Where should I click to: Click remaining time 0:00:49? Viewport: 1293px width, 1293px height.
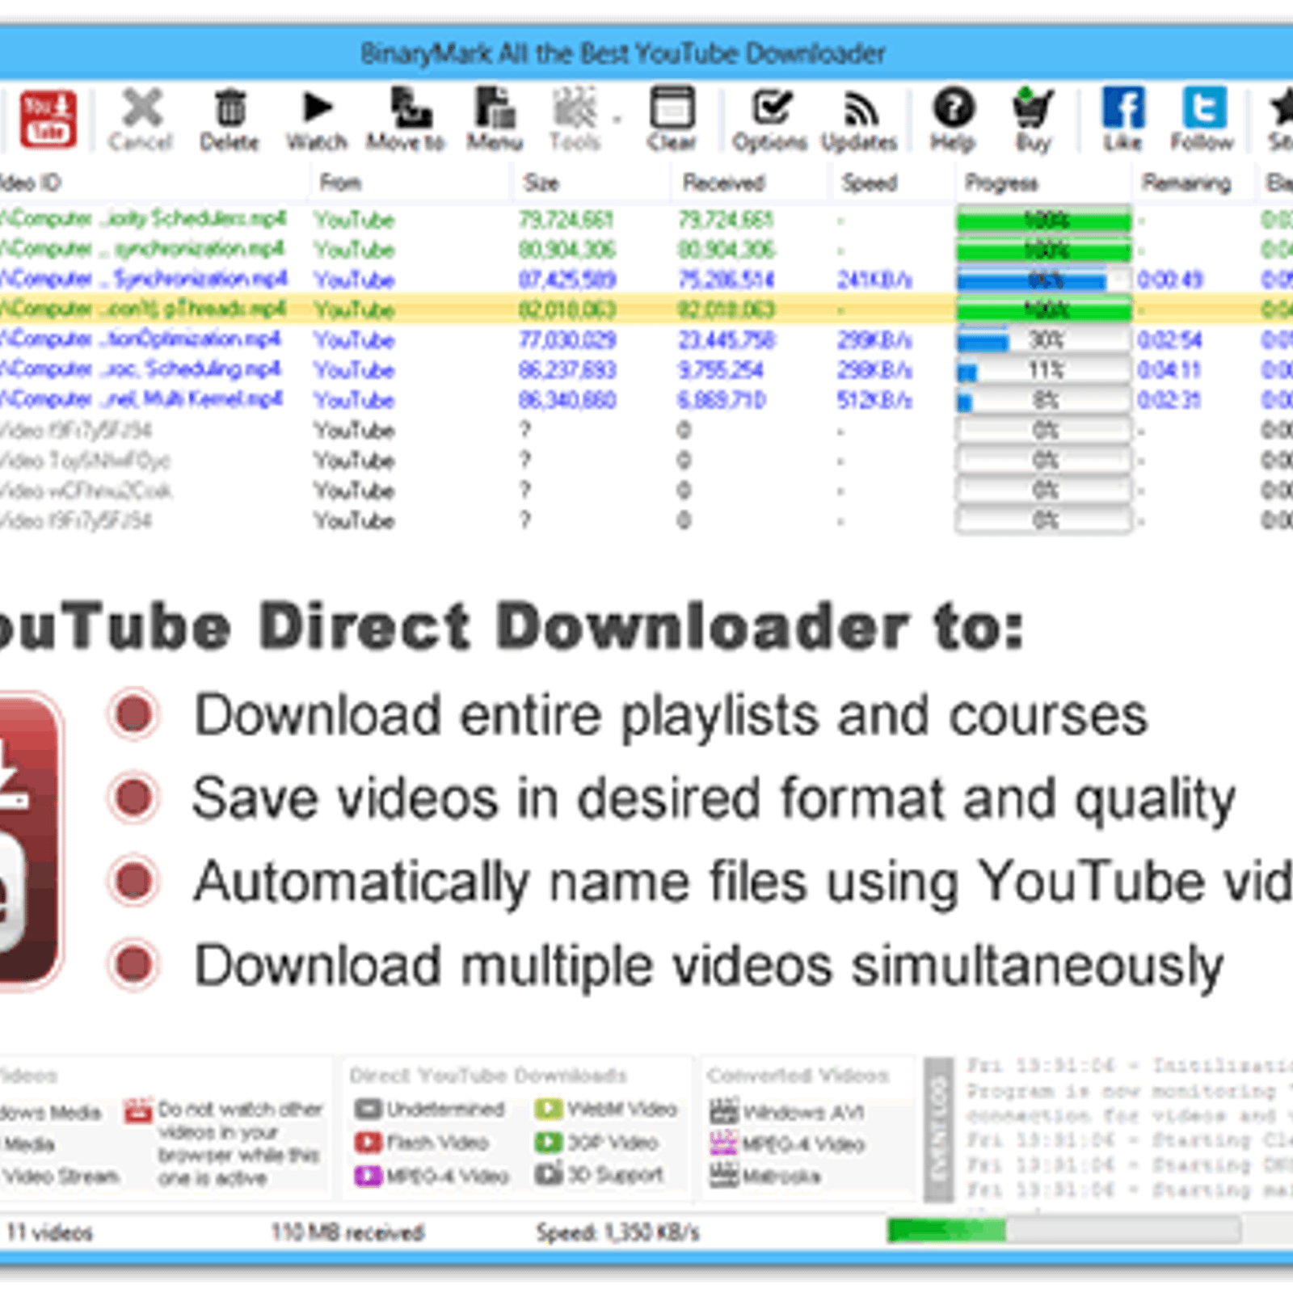(x=1170, y=280)
